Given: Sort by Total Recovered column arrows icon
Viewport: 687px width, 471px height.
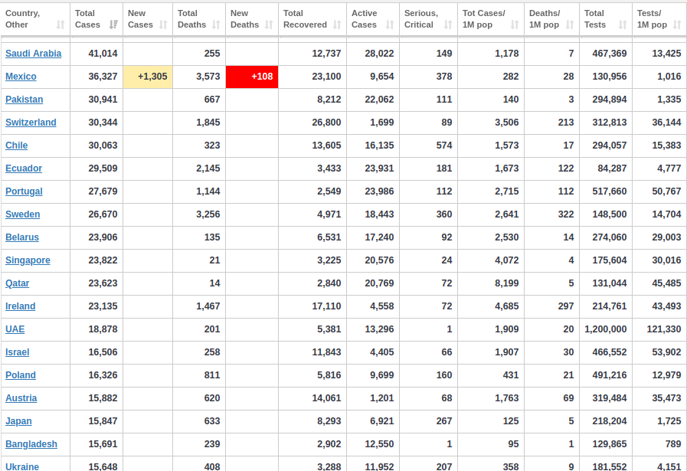Looking at the screenshot, I should pyautogui.click(x=337, y=25).
